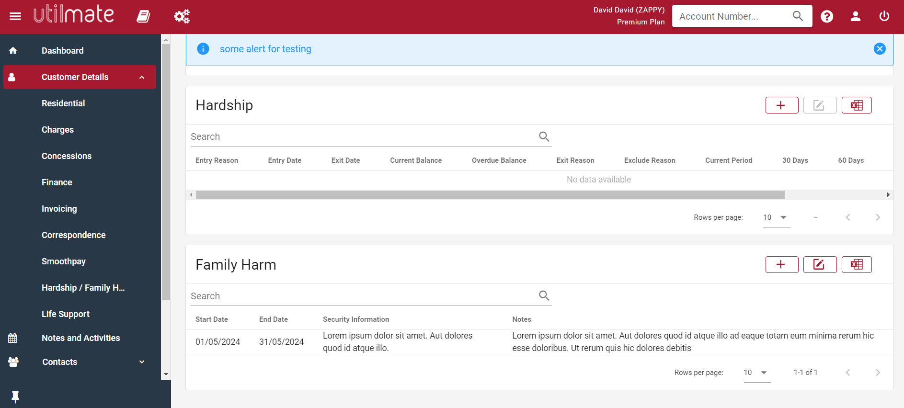Viewport: 904px width, 408px height.
Task: Collapse the Customer Details menu
Action: [x=142, y=77]
